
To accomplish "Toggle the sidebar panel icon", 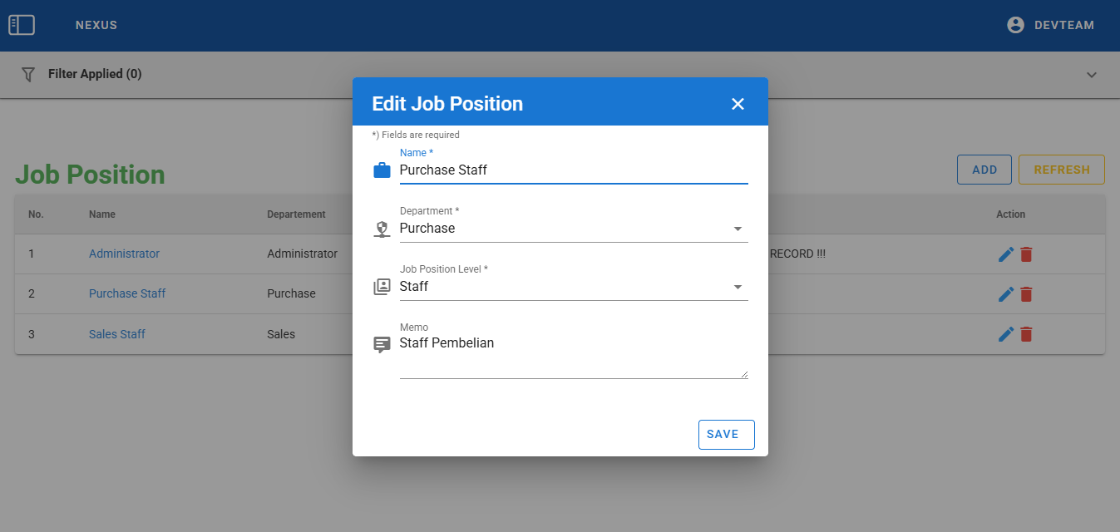I will (22, 25).
